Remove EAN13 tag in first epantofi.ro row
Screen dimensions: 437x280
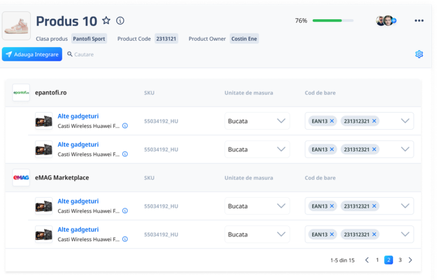point(332,121)
